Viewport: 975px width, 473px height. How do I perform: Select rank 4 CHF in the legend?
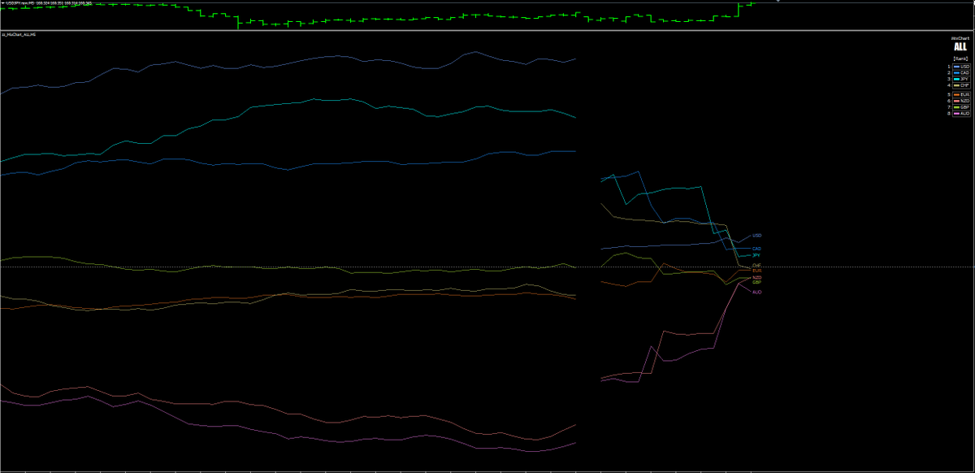click(961, 85)
